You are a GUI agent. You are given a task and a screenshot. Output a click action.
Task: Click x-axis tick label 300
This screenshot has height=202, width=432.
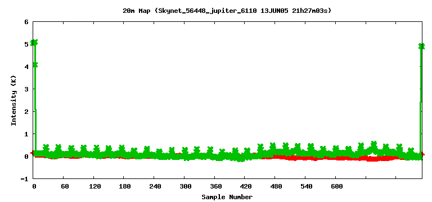tap(186, 186)
